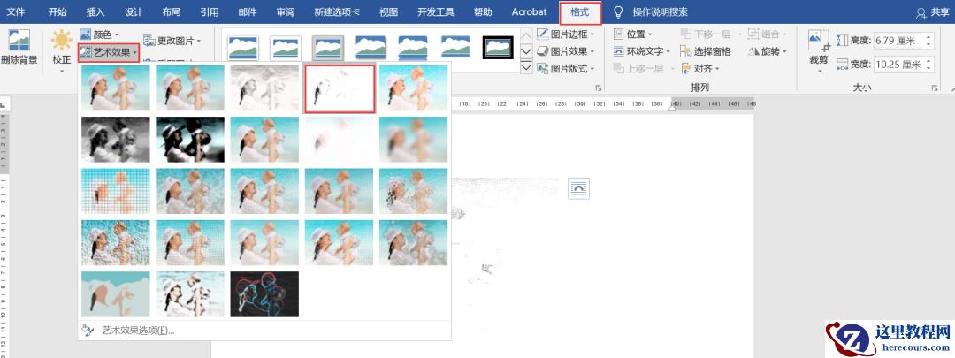The height and width of the screenshot is (358, 955).
Task: Open the Picture Border (图片边框) dropdown arrow
Action: coord(592,34)
